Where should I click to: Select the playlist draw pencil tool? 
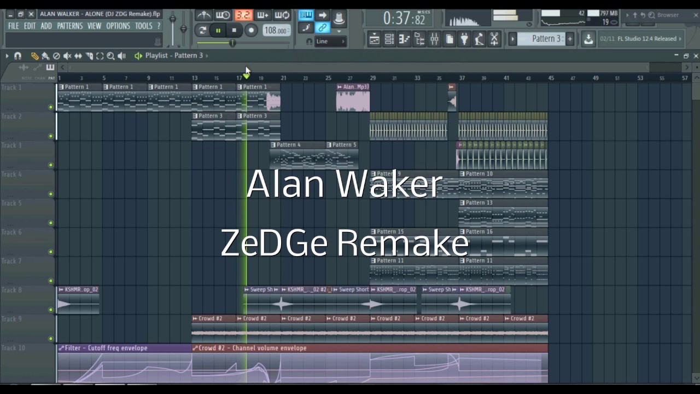click(34, 56)
